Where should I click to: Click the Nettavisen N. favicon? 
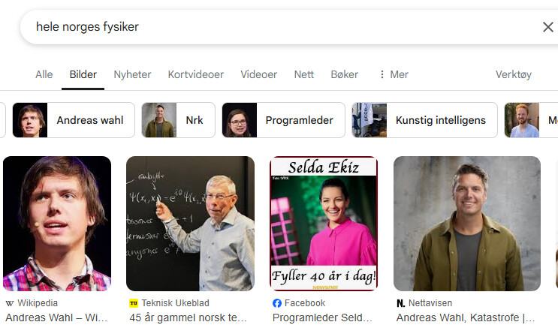pyautogui.click(x=401, y=303)
